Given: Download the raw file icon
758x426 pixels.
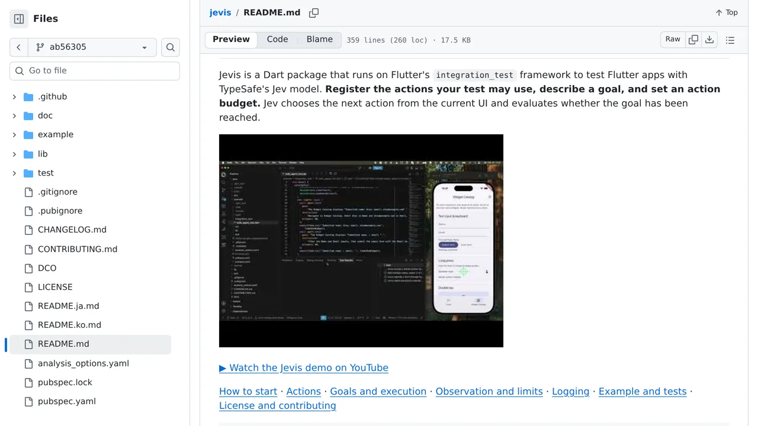Looking at the screenshot, I should pyautogui.click(x=709, y=40).
